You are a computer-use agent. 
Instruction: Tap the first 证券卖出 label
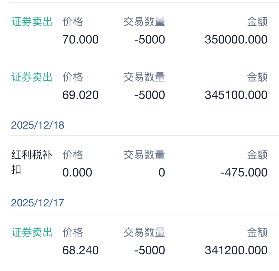pos(32,22)
